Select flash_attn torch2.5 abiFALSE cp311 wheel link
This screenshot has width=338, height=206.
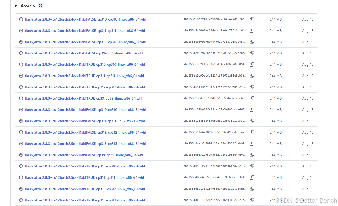pyautogui.click(x=85, y=121)
